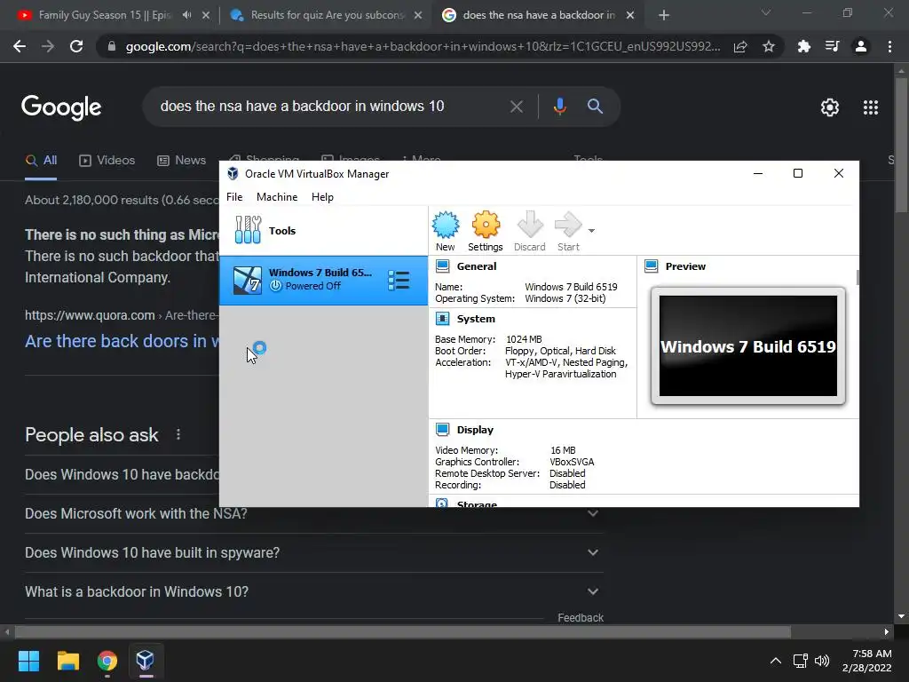Bookmark this page with star icon
This screenshot has height=682, width=909.
coord(769,47)
